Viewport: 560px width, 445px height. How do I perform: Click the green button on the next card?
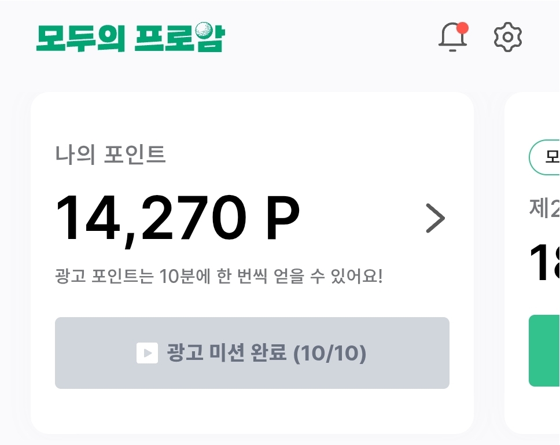[545, 351]
